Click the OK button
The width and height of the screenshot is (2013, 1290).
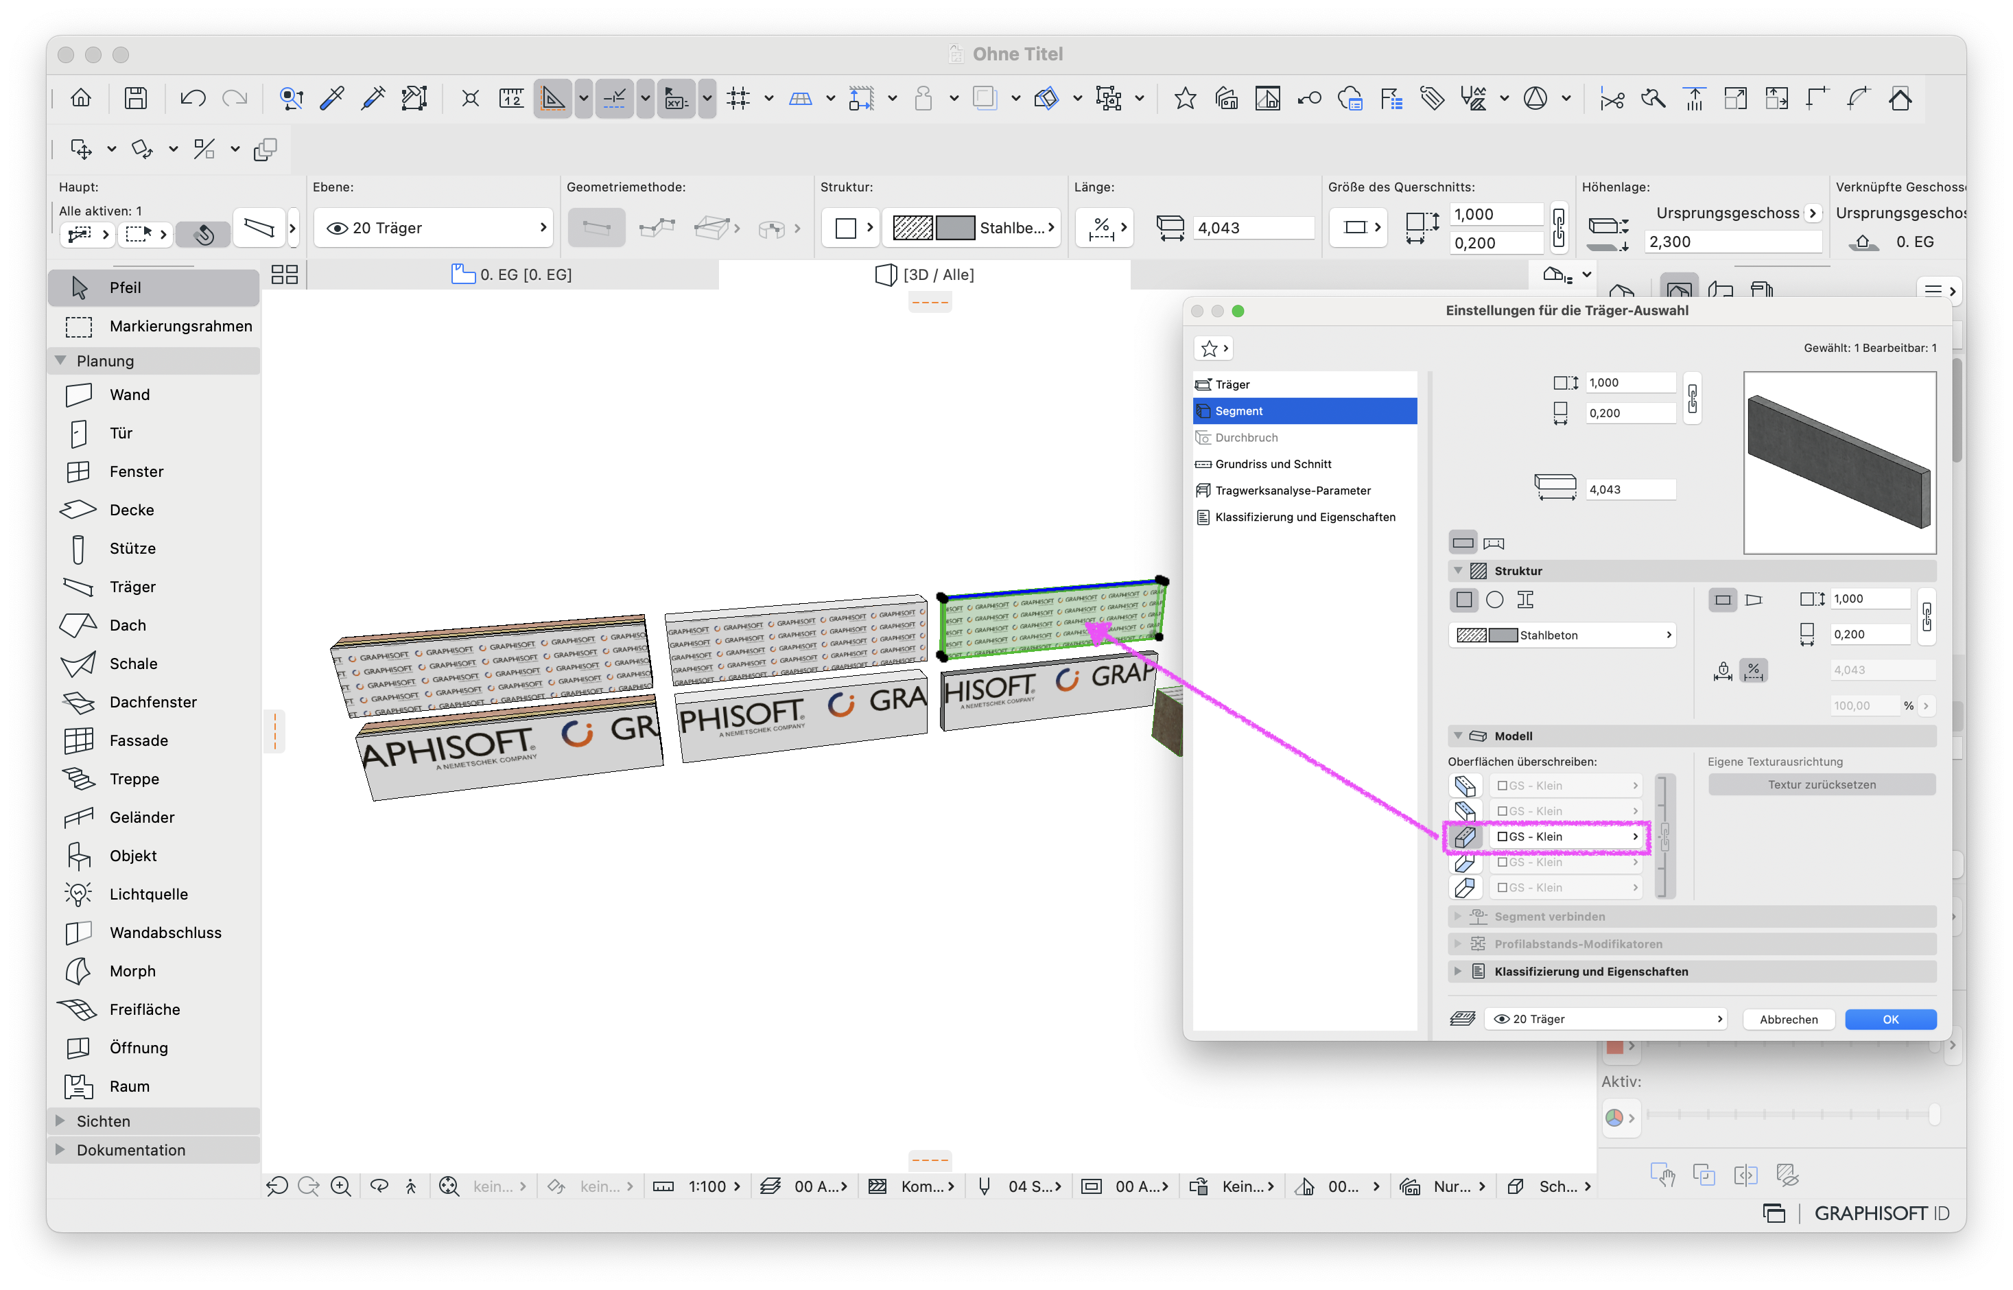click(1890, 1020)
